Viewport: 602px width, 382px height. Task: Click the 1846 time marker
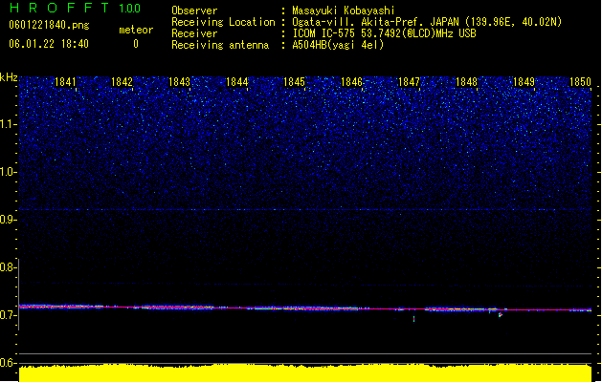(351, 82)
